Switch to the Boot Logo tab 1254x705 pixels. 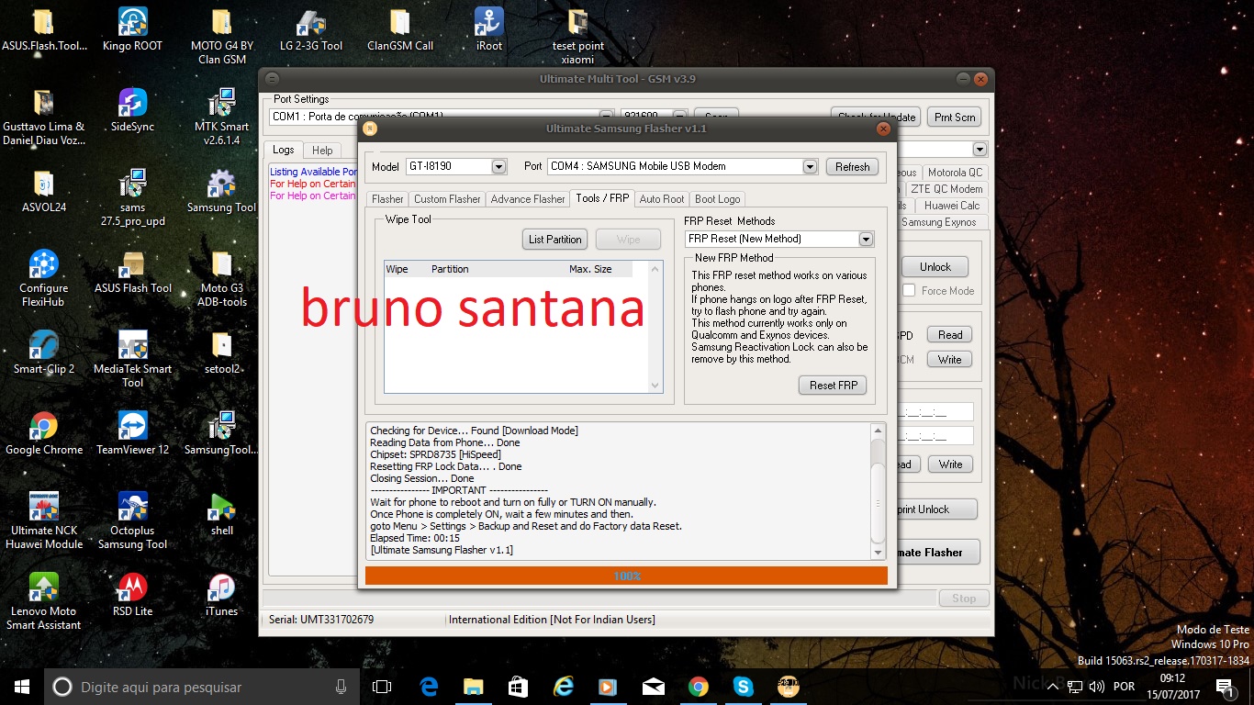[x=717, y=199]
